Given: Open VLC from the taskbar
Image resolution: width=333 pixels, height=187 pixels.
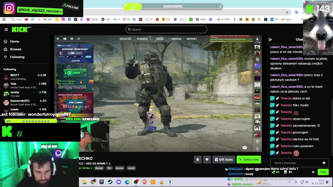Looking at the screenshot, I should pyautogui.click(x=161, y=182).
